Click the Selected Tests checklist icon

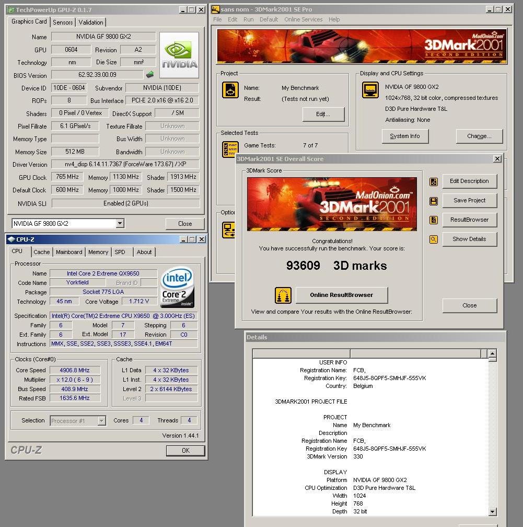pos(230,149)
